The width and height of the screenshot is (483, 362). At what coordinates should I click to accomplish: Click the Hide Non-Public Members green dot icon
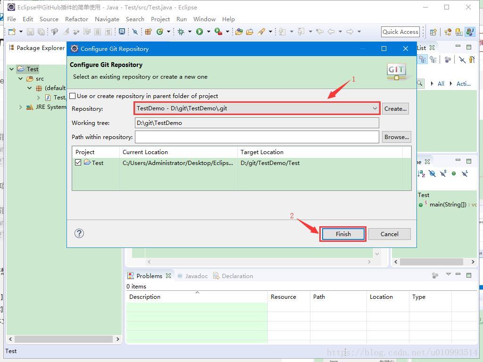point(454,173)
